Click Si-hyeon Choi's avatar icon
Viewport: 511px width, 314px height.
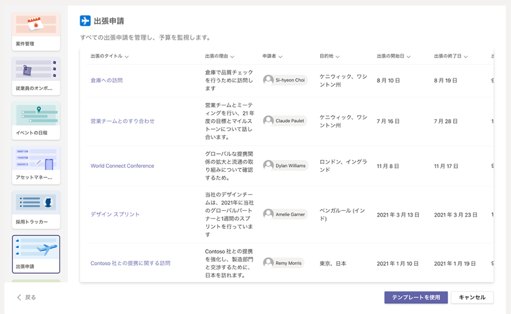tap(269, 80)
